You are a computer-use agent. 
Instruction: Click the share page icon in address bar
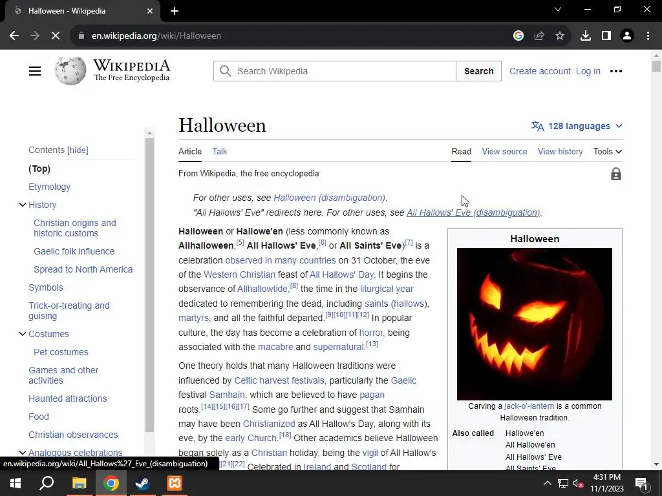coord(539,36)
